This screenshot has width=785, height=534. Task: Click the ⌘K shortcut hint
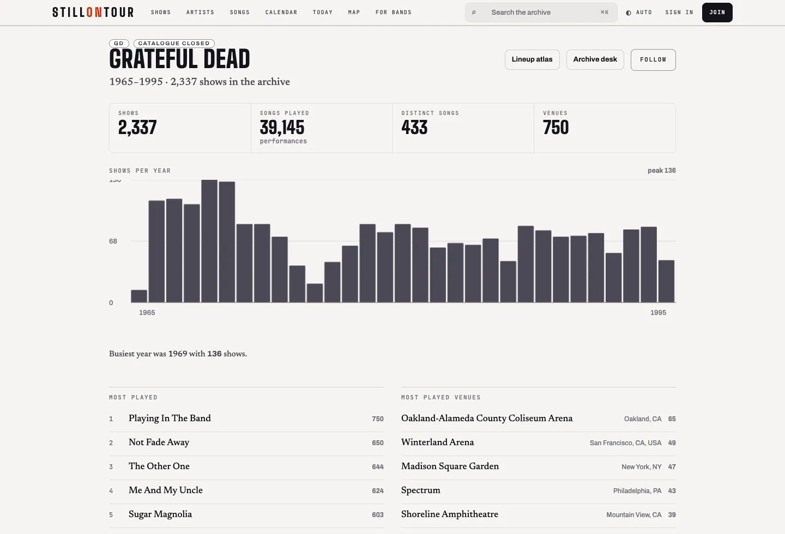pyautogui.click(x=605, y=13)
